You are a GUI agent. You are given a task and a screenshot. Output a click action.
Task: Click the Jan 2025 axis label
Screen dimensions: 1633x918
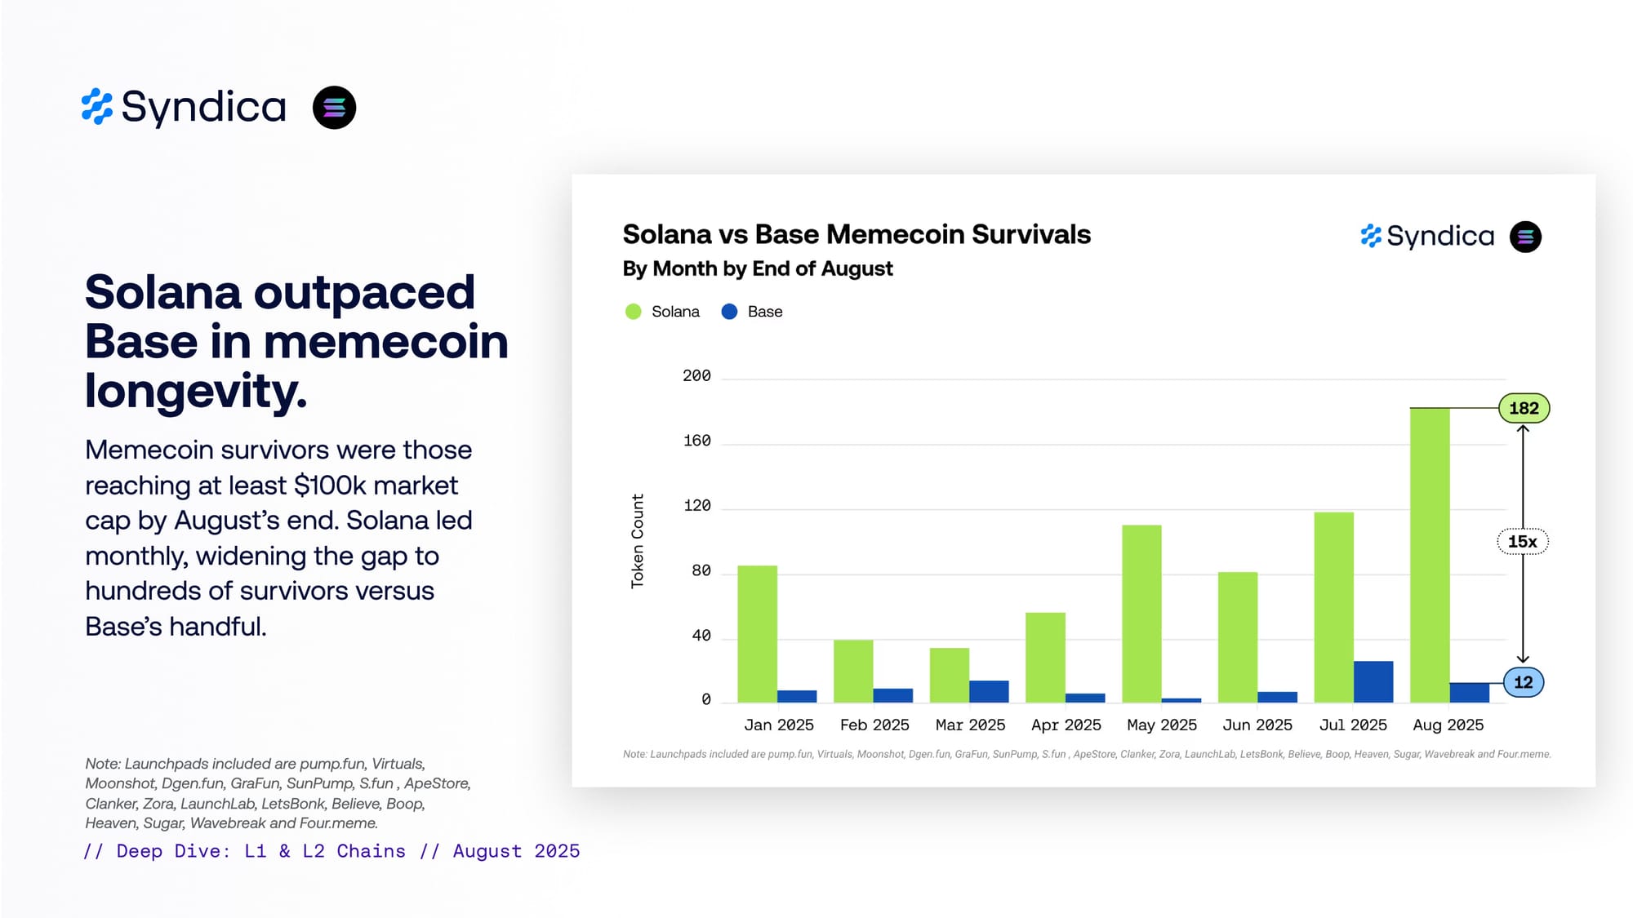(x=779, y=725)
